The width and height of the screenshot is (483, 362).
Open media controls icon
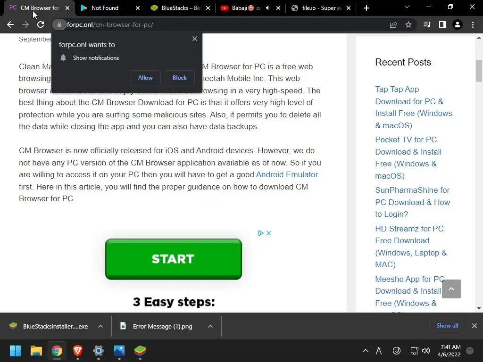pos(427,25)
